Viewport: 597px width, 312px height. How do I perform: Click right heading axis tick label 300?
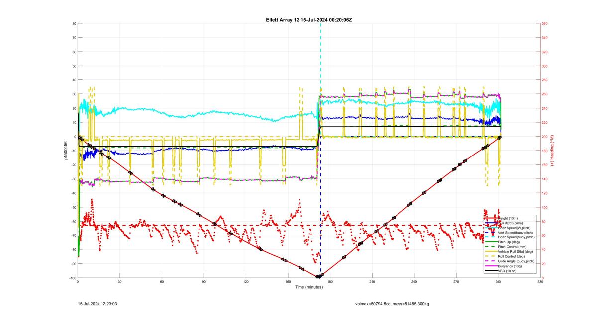coord(545,66)
